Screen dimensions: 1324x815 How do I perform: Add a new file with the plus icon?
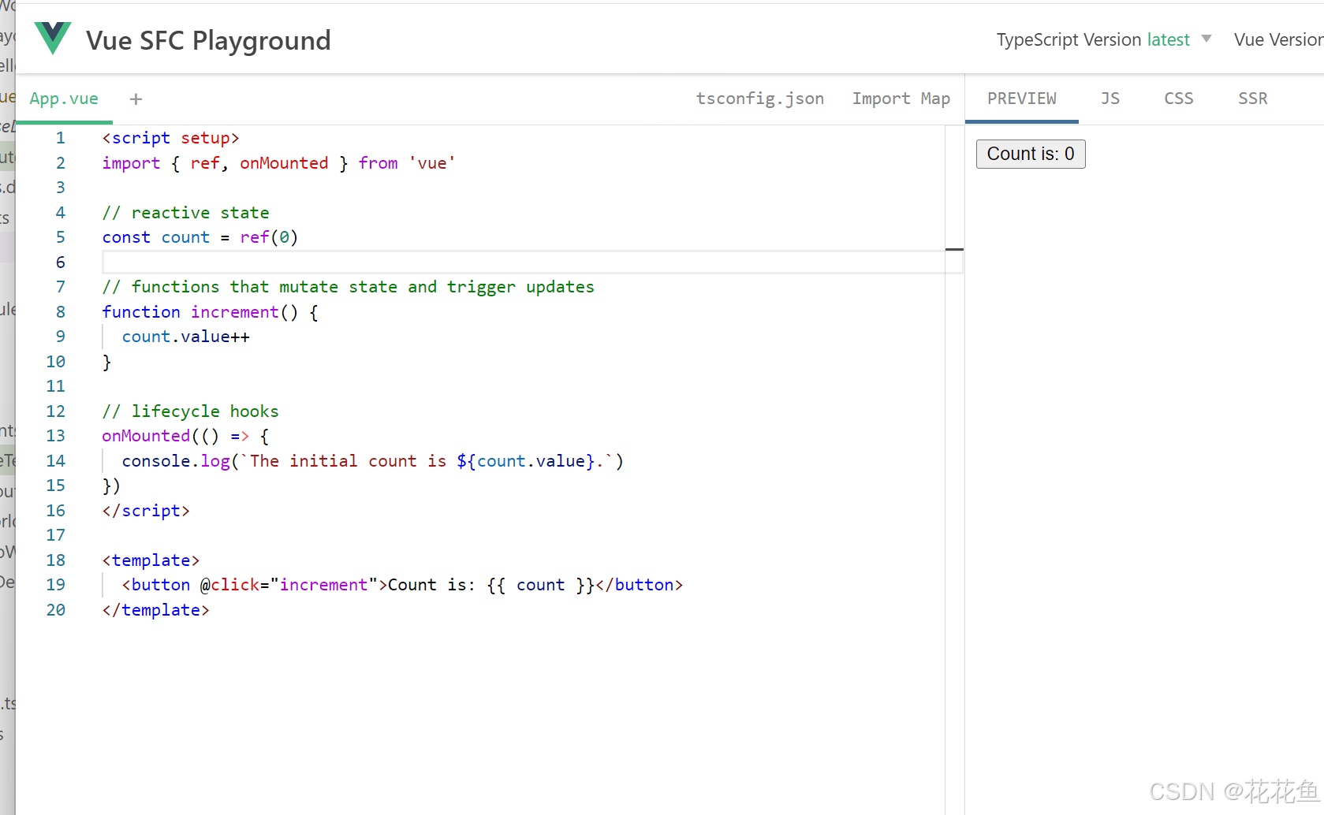point(136,99)
